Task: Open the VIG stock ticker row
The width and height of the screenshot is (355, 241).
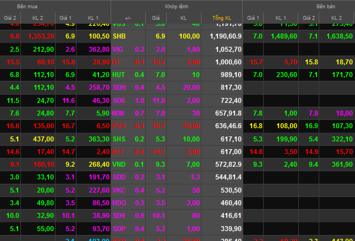Action: 118,48
